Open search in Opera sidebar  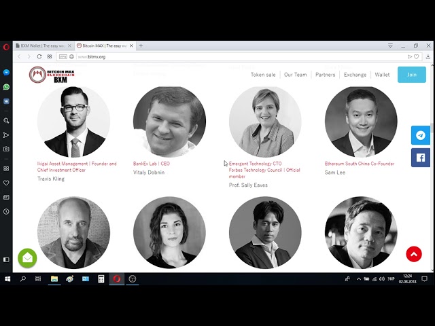(6, 121)
